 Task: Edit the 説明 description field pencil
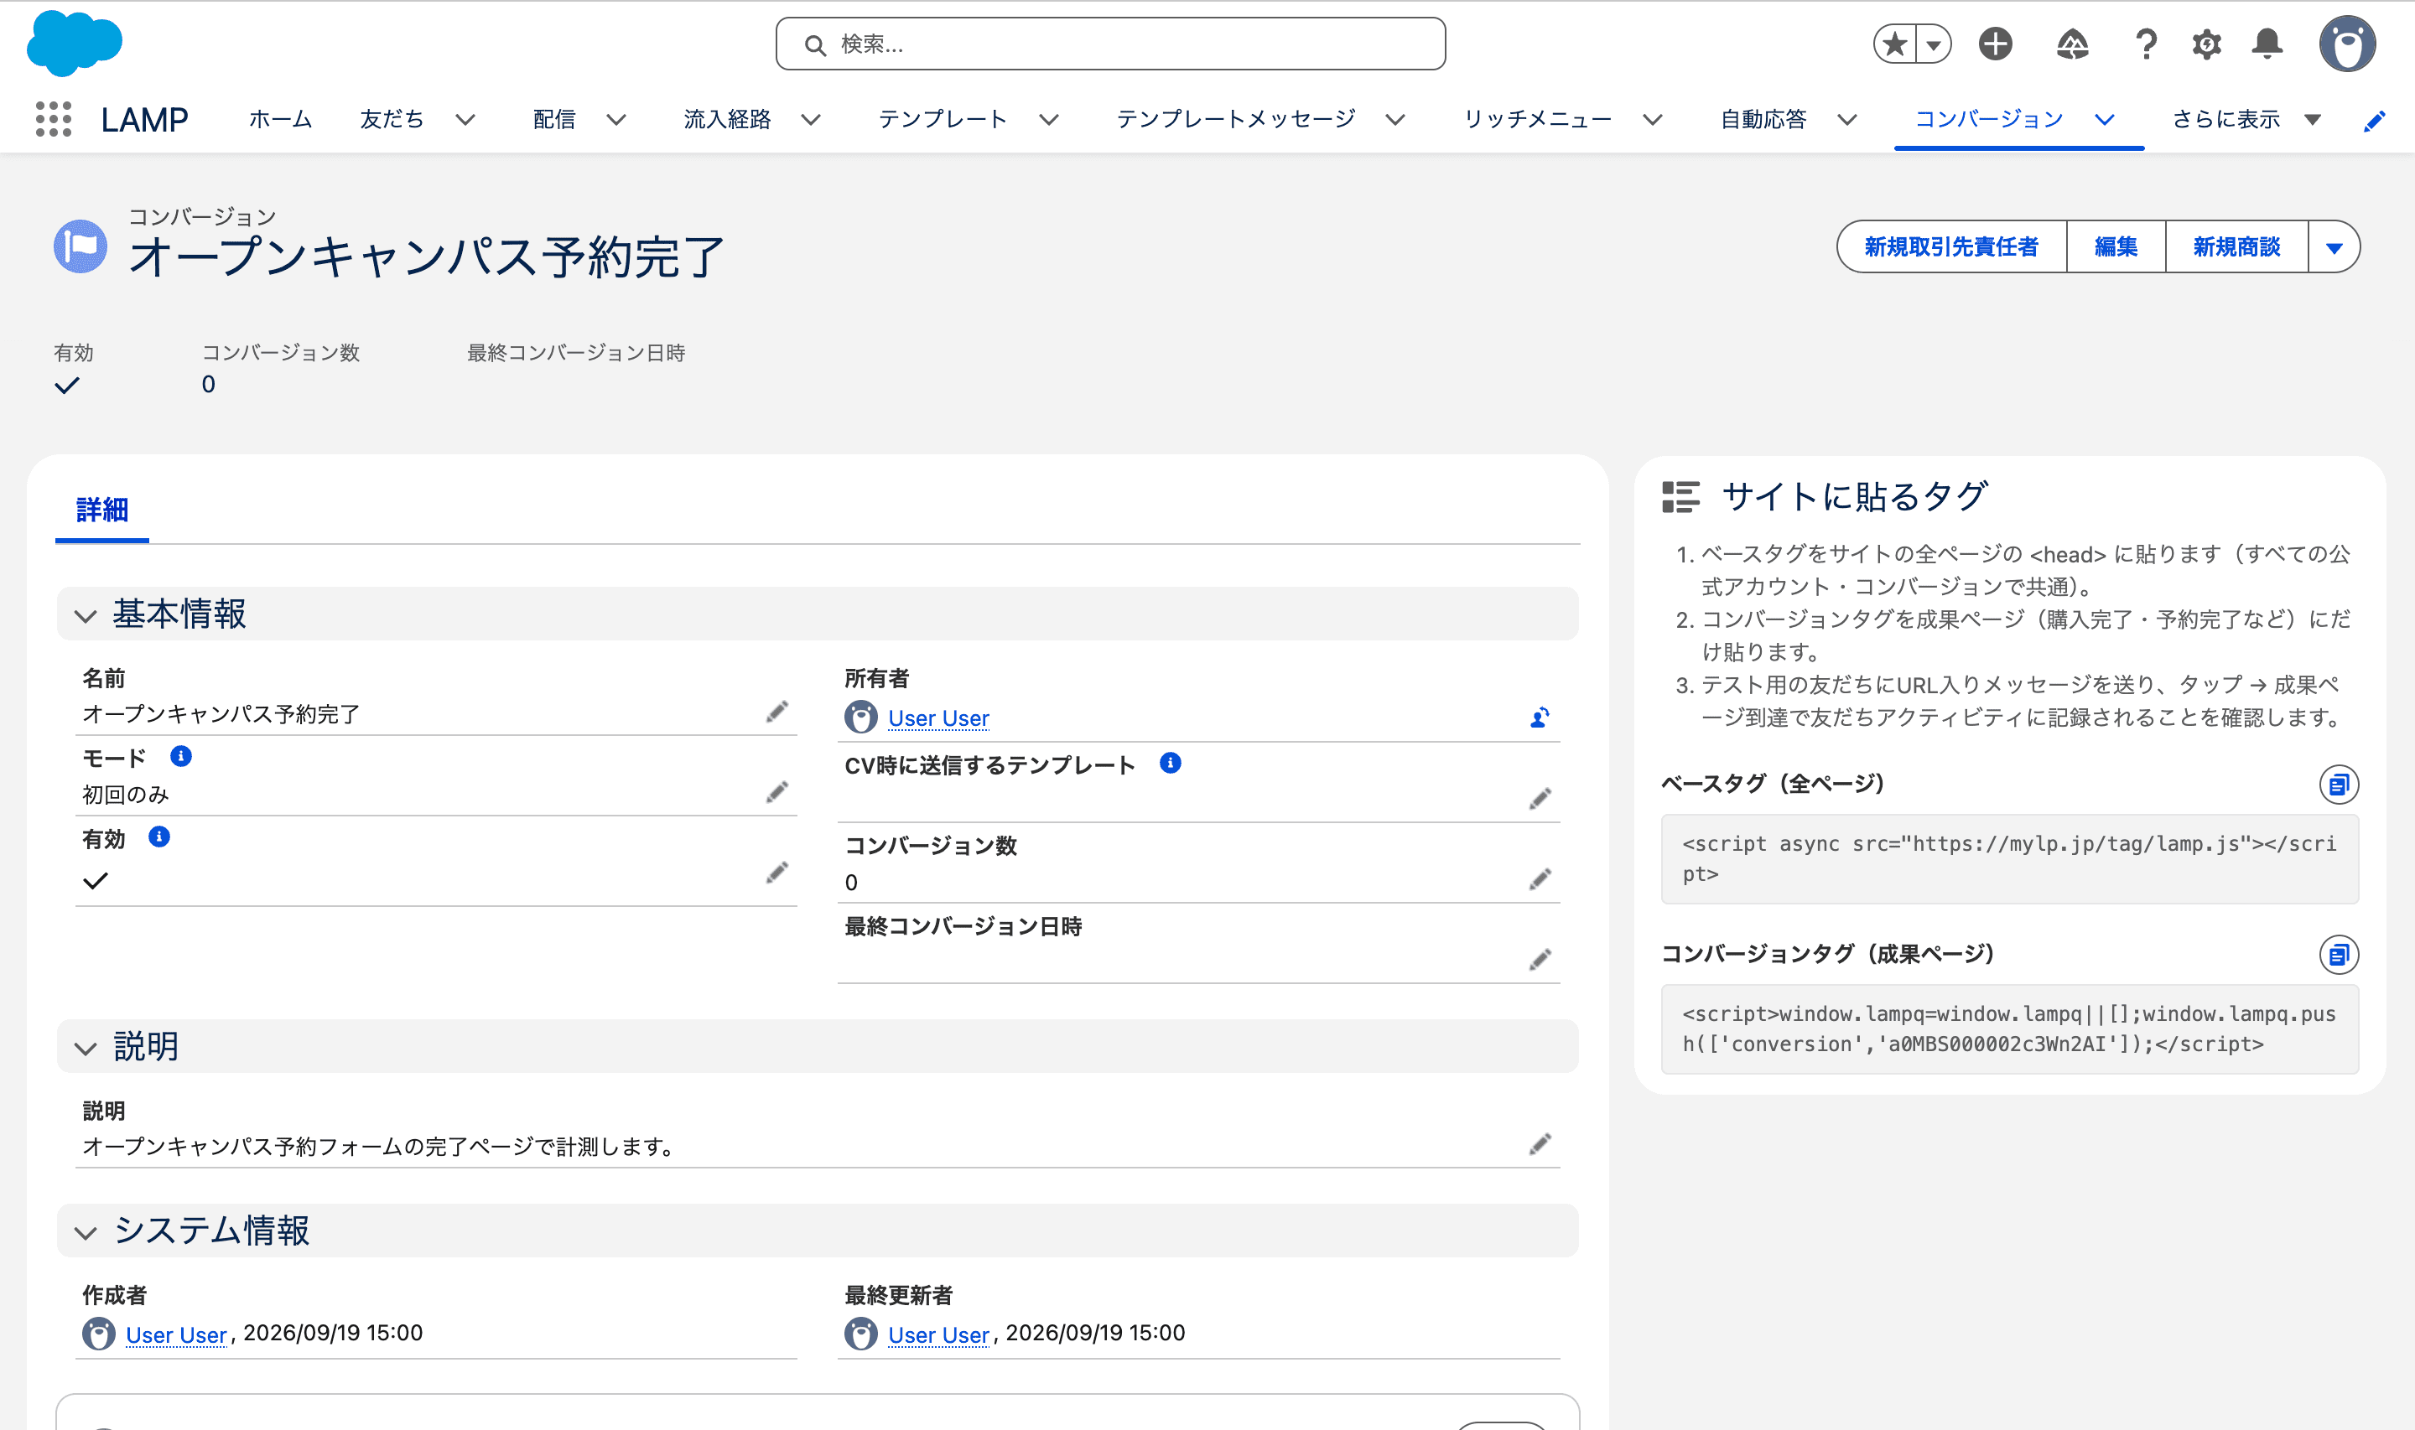pyautogui.click(x=1540, y=1144)
